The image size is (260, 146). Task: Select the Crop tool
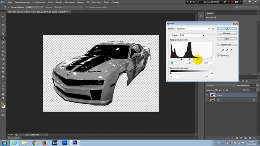(x=3, y=34)
